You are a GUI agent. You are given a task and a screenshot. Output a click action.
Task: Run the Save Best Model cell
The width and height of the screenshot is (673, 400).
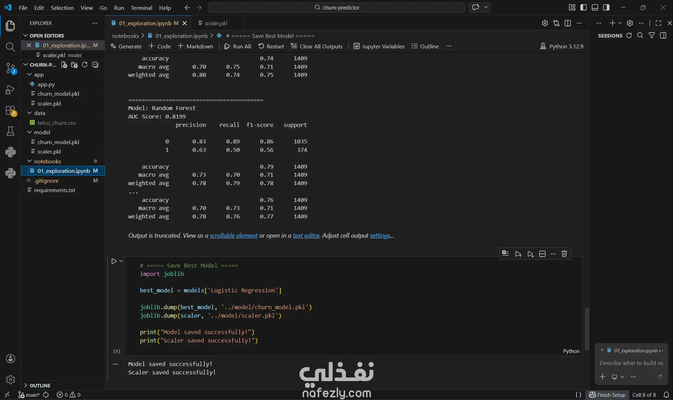point(114,261)
